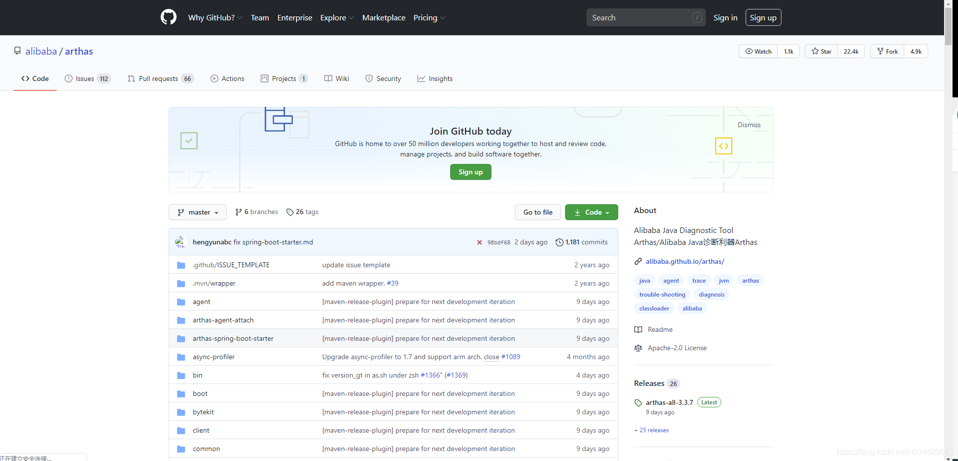
Task: Click the yellow code brackets banner icon
Action: [x=724, y=146]
